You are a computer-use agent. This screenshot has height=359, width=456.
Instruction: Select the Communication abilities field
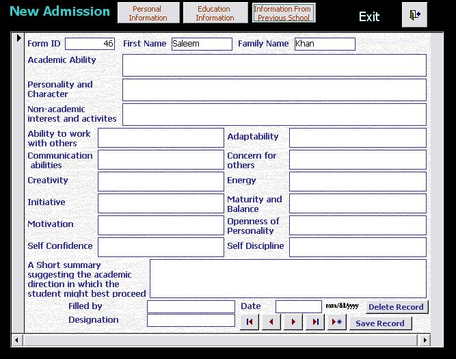click(x=161, y=160)
